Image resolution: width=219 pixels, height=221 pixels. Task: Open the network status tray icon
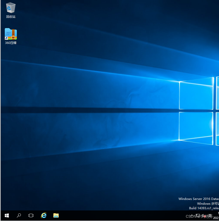pos(198,216)
